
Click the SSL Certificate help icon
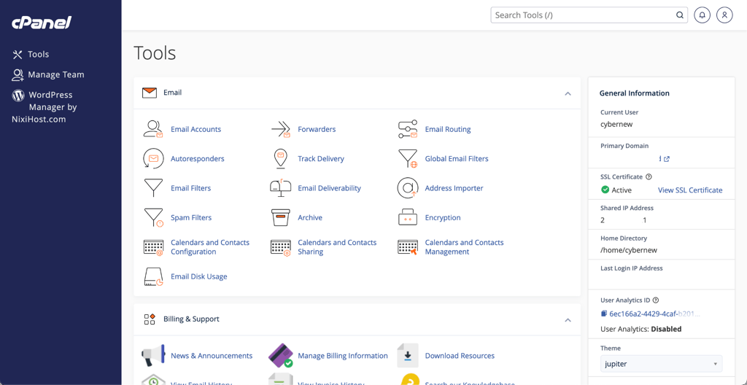pyautogui.click(x=649, y=176)
